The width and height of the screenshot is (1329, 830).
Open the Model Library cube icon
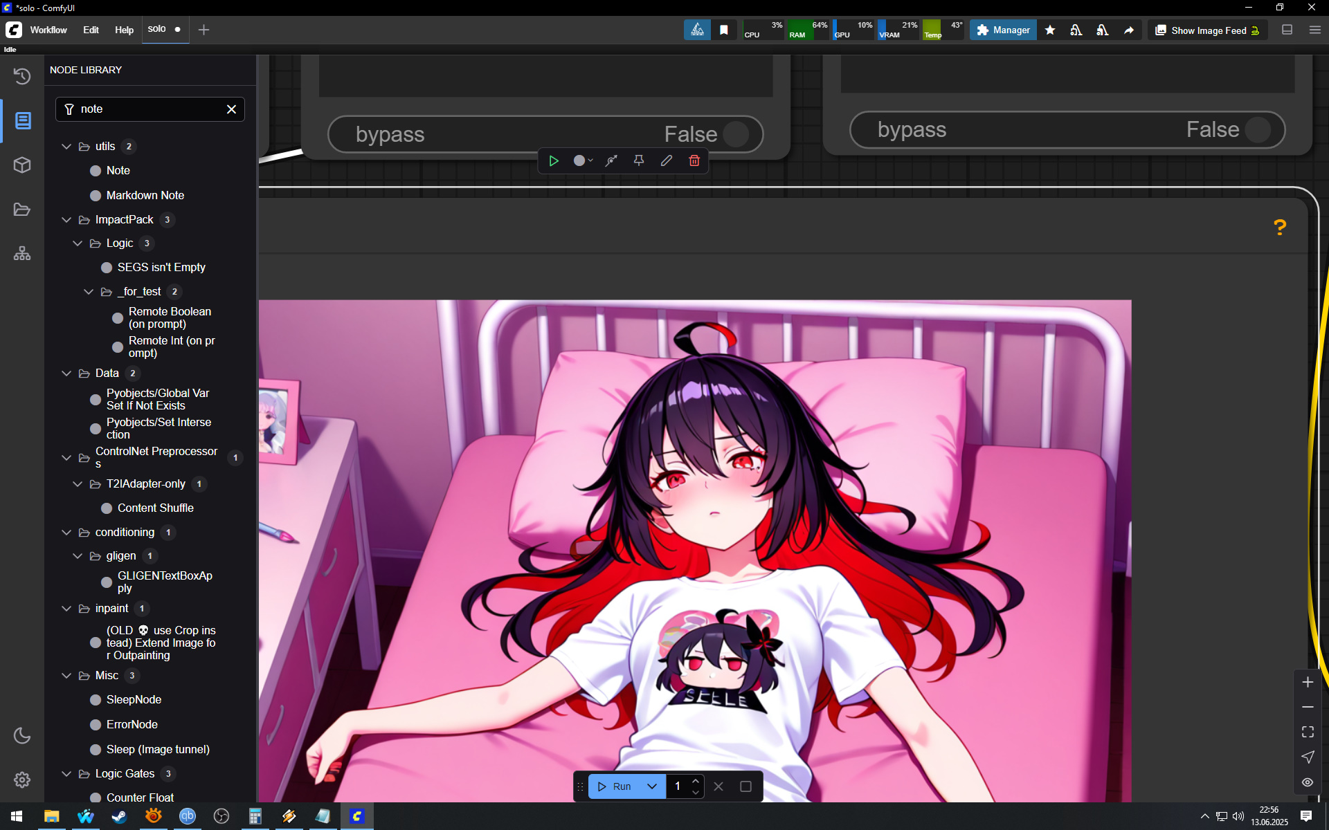click(22, 165)
